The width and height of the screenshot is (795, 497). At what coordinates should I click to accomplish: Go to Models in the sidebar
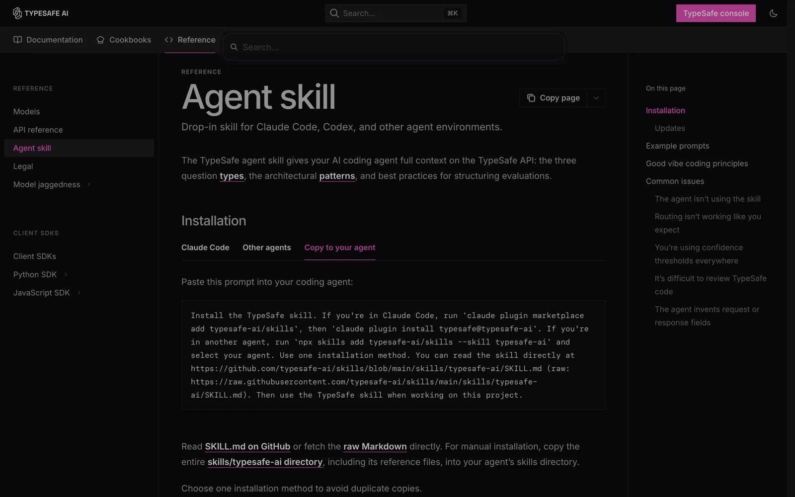tap(26, 112)
